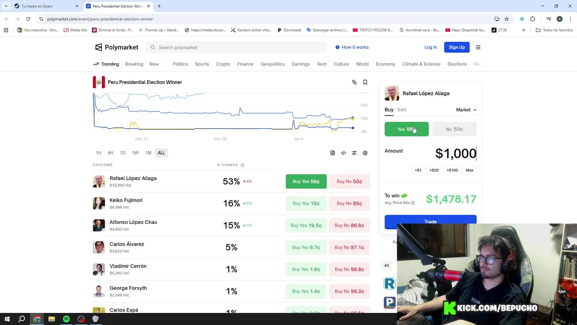Switch to the Sell tab
The image size is (577, 325).
point(402,110)
